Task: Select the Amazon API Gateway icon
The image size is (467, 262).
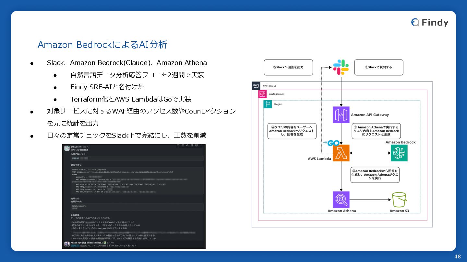Action: click(341, 115)
